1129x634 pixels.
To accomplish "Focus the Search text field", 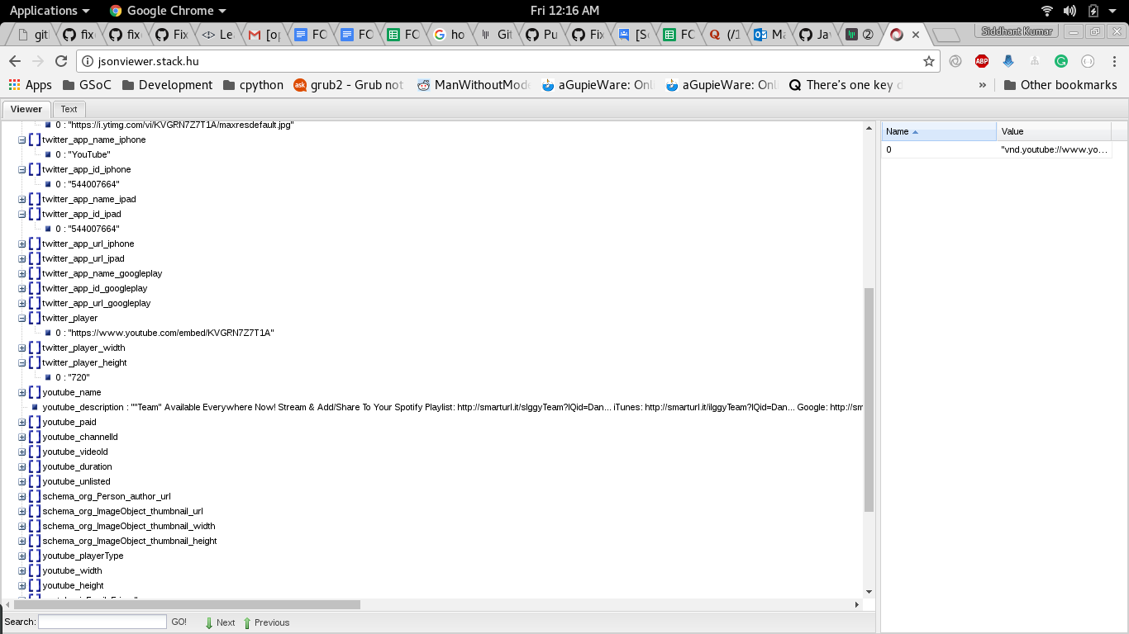I will [x=102, y=622].
